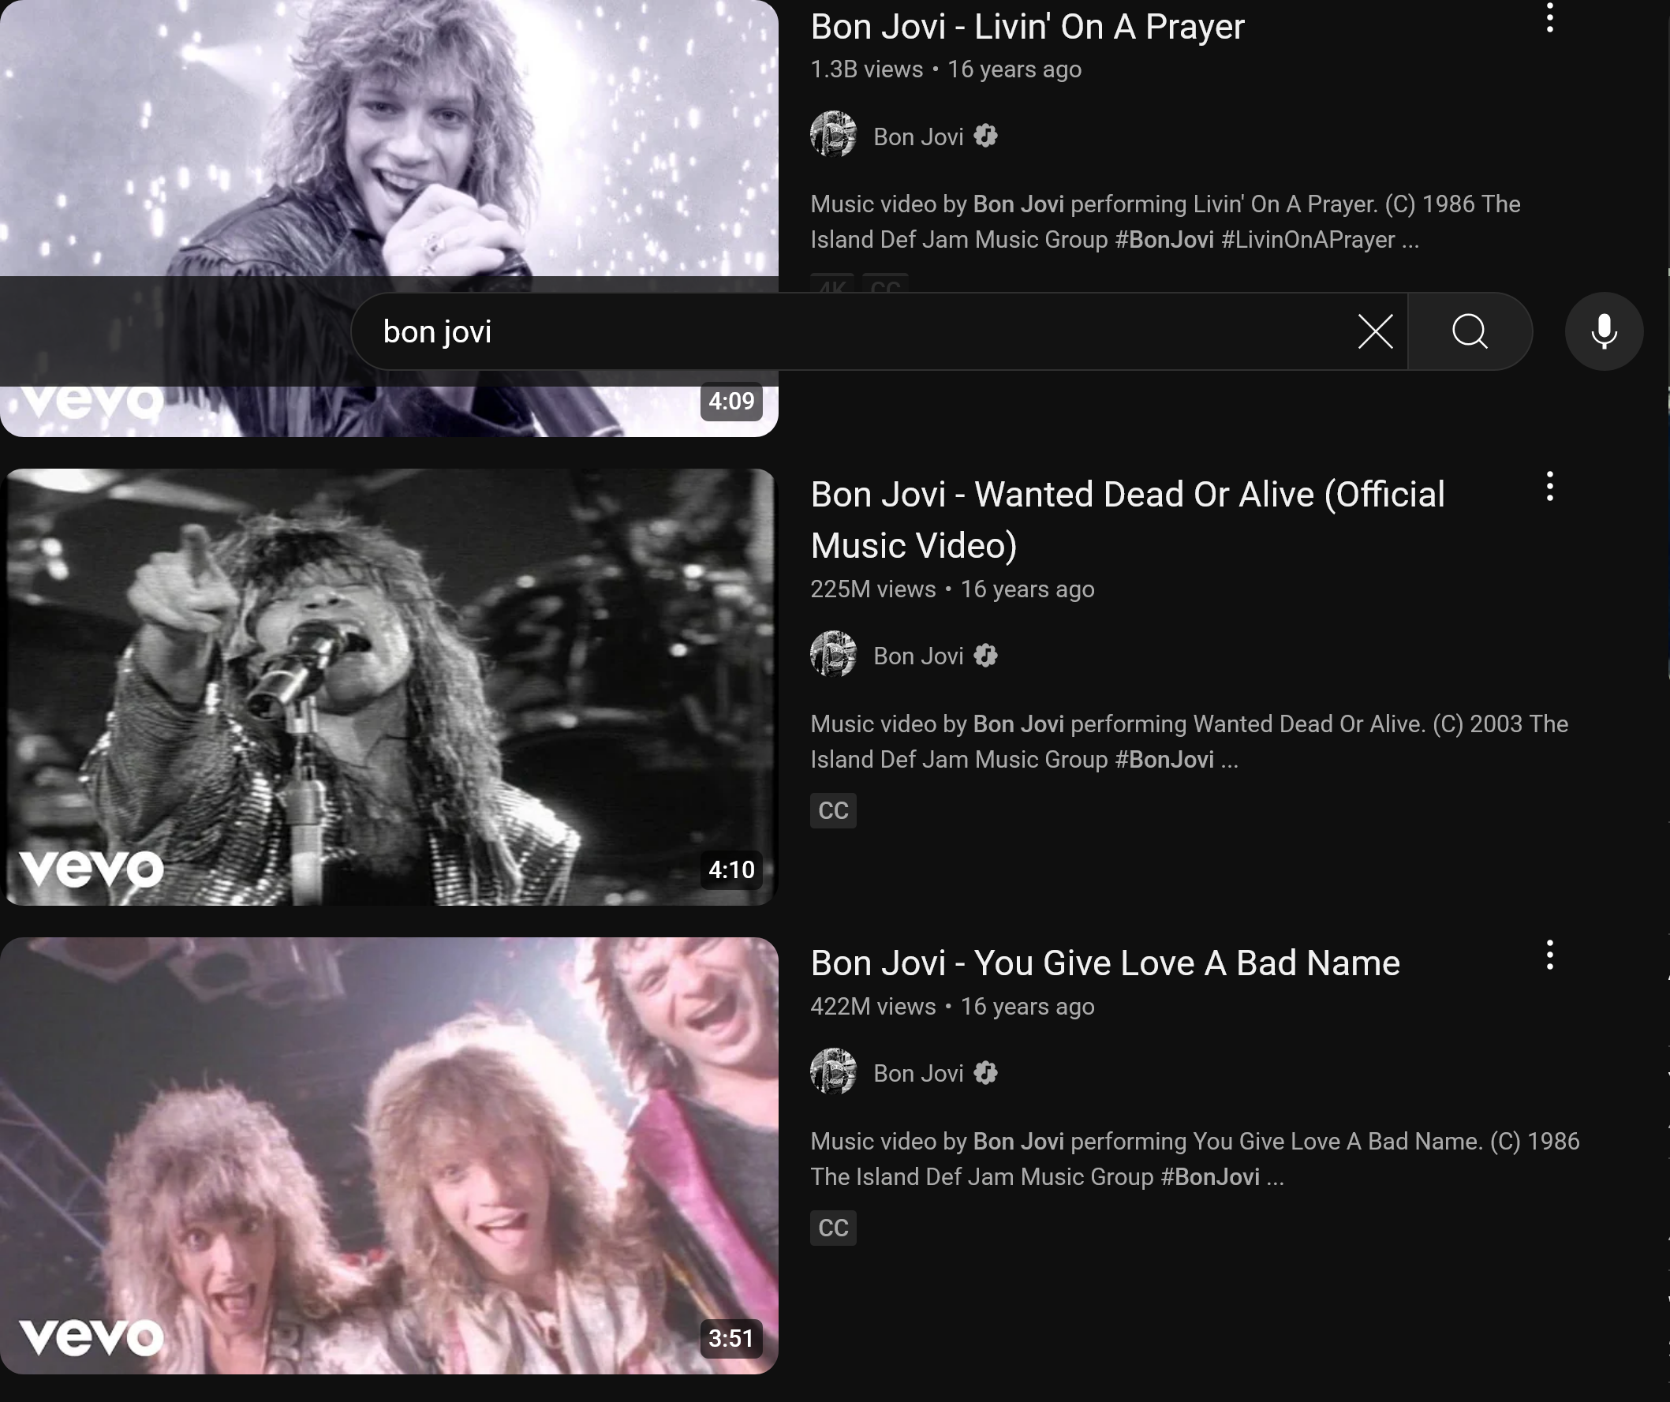Open the Wanted Dead Or Alive (Official Music Video) title
Viewport: 1670px width, 1402px height.
pyautogui.click(x=1127, y=519)
